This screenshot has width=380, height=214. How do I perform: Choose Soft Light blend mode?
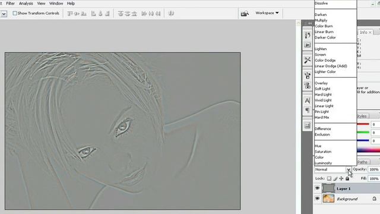pos(322,89)
